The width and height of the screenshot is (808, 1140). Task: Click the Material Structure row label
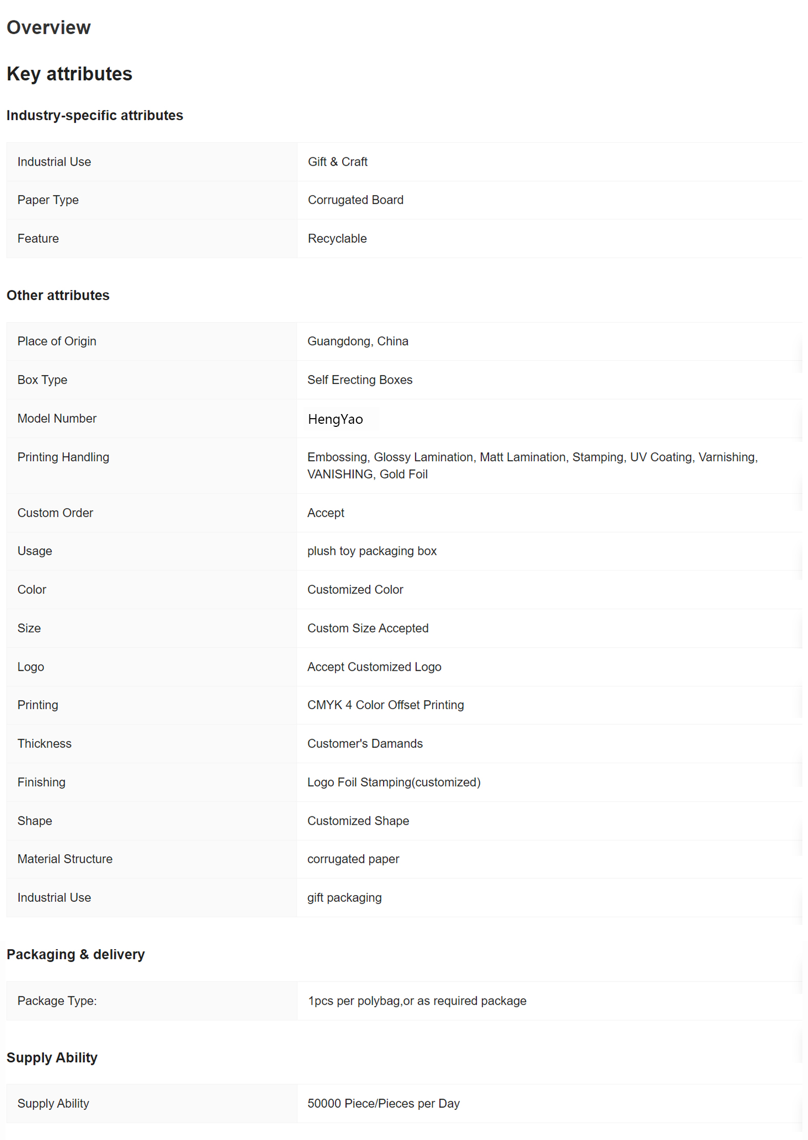tap(65, 859)
